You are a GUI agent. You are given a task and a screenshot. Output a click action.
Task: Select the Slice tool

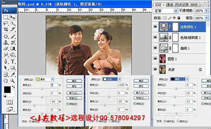coord(13,29)
